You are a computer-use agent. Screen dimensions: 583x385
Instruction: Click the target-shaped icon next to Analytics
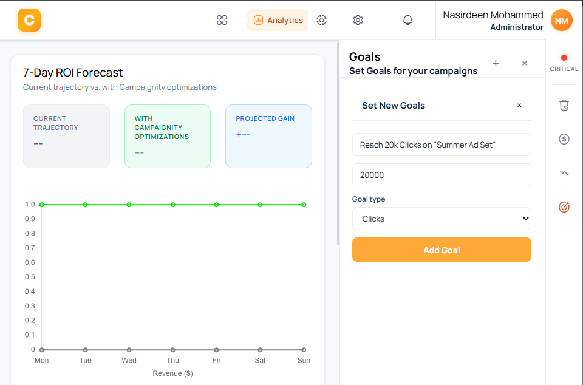click(322, 20)
